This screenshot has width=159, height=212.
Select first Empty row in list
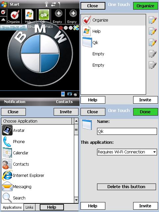(x=113, y=54)
